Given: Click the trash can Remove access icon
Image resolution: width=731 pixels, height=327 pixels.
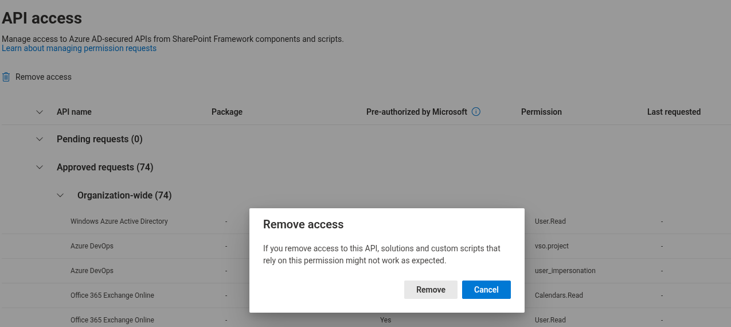Looking at the screenshot, I should pyautogui.click(x=6, y=77).
